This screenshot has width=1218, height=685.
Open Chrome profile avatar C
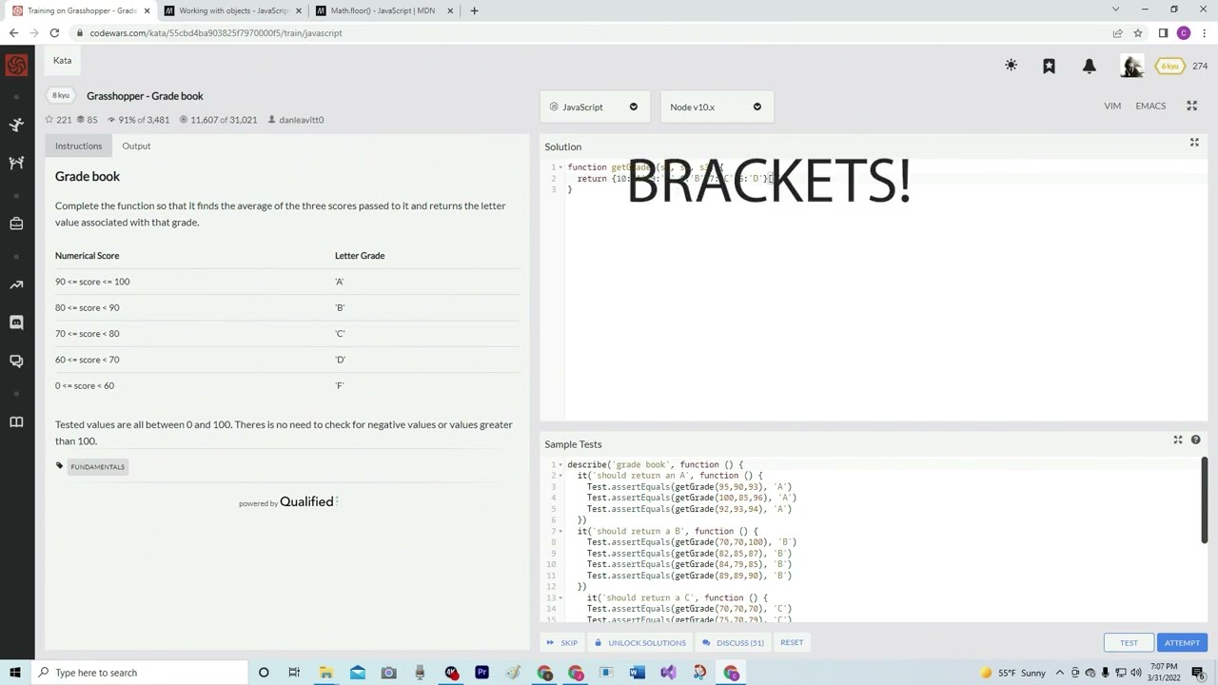click(1184, 32)
